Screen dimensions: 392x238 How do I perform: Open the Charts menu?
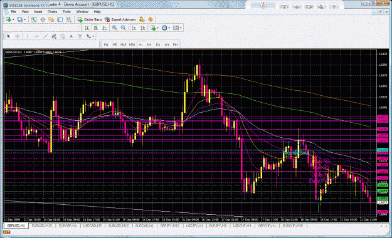[x=52, y=12]
